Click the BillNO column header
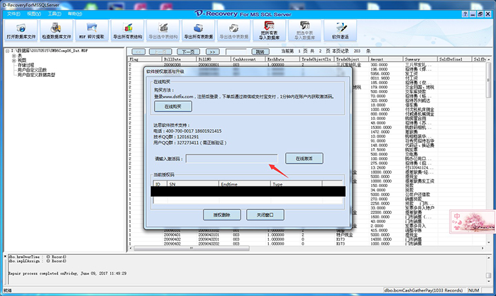This screenshot has height=296, width=496. (214, 59)
